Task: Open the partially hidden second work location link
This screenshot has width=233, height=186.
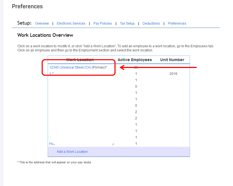Action: pos(51,74)
